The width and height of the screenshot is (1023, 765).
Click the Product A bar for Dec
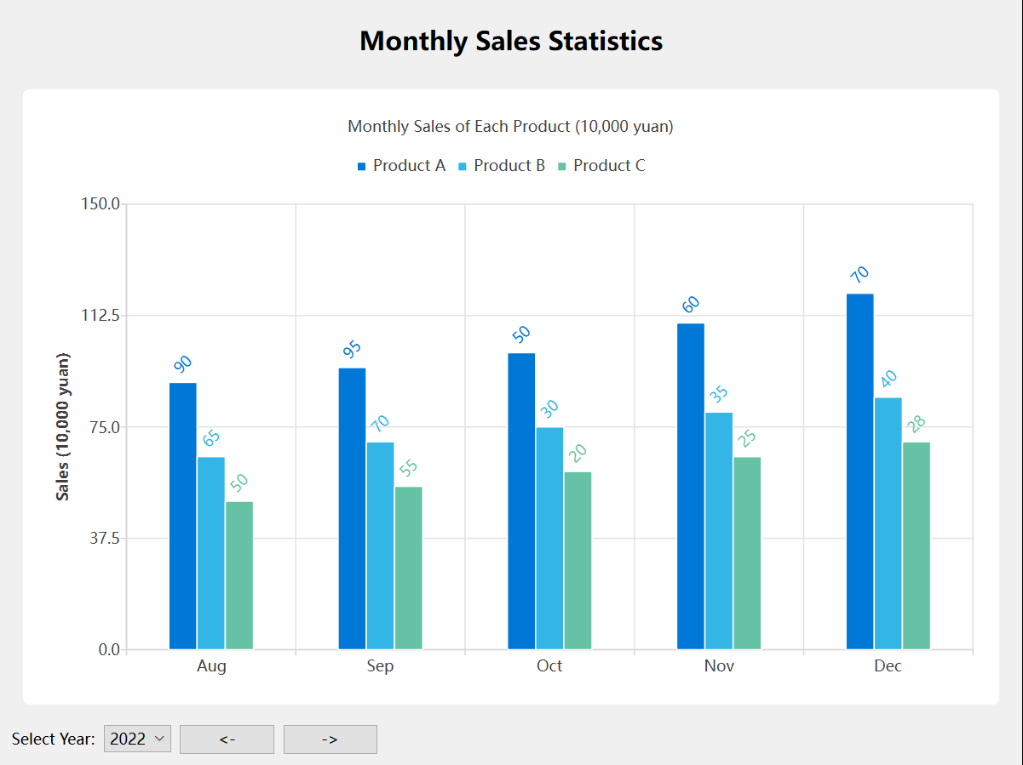(859, 471)
